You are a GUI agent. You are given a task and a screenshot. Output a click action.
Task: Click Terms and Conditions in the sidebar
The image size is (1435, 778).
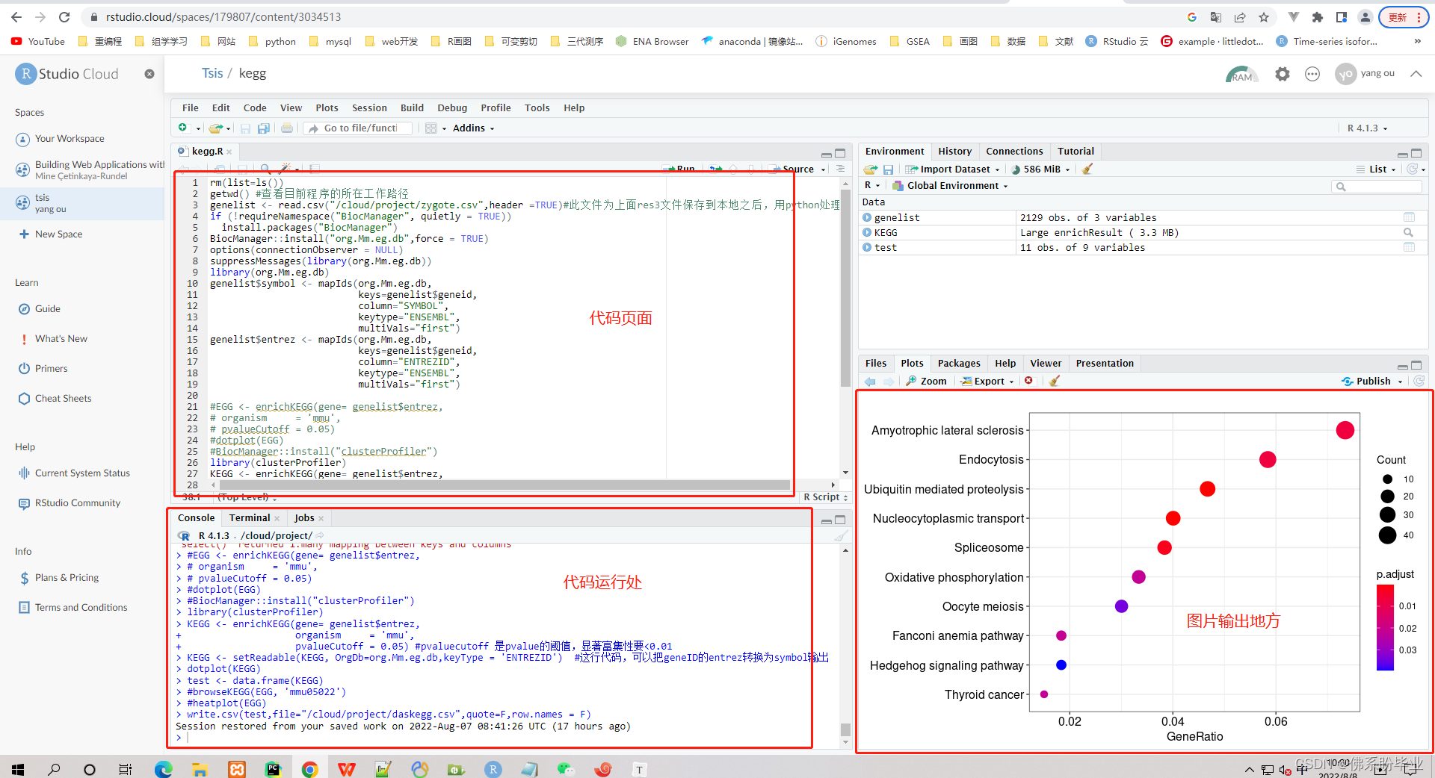tap(81, 607)
